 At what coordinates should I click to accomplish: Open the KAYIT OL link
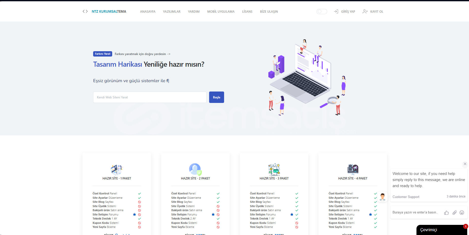point(377,12)
